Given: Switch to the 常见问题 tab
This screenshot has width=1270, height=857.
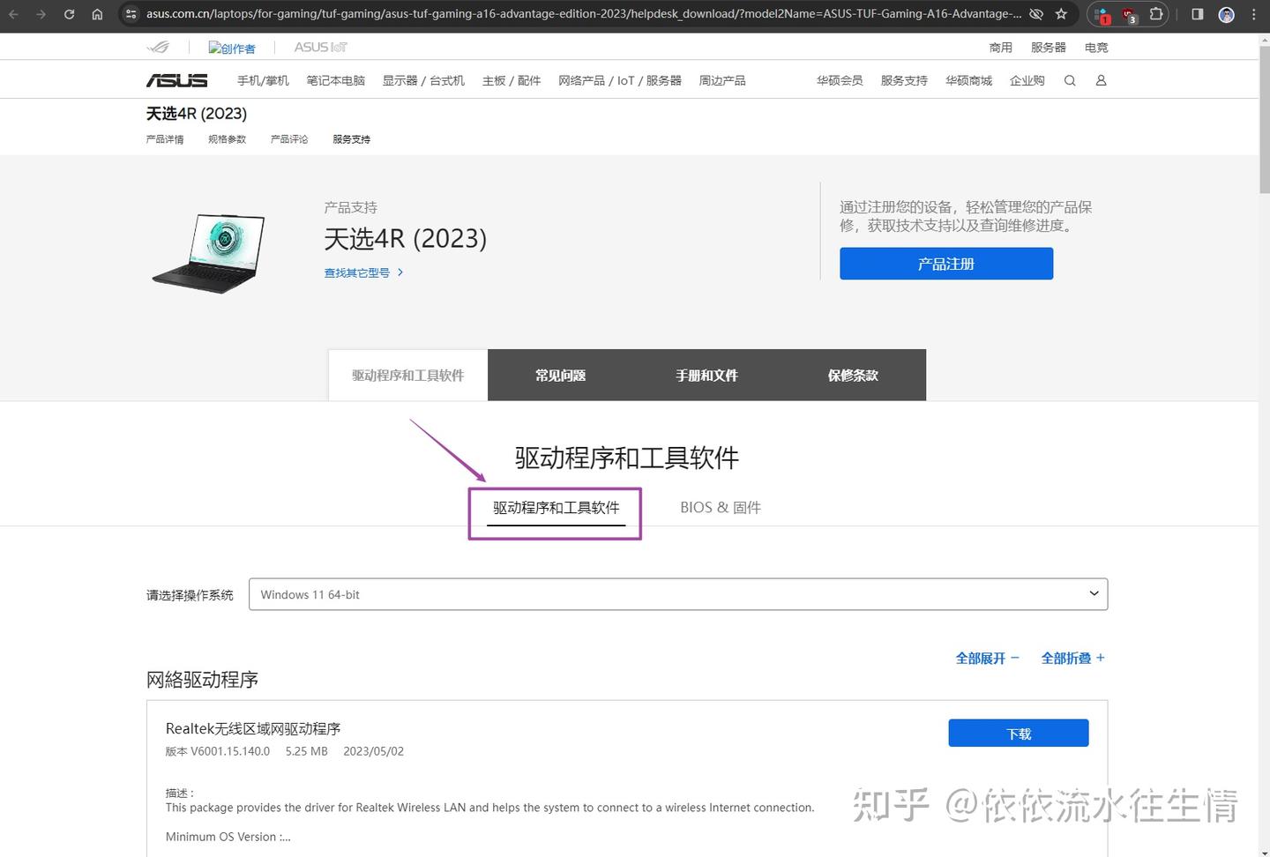Looking at the screenshot, I should coord(561,375).
